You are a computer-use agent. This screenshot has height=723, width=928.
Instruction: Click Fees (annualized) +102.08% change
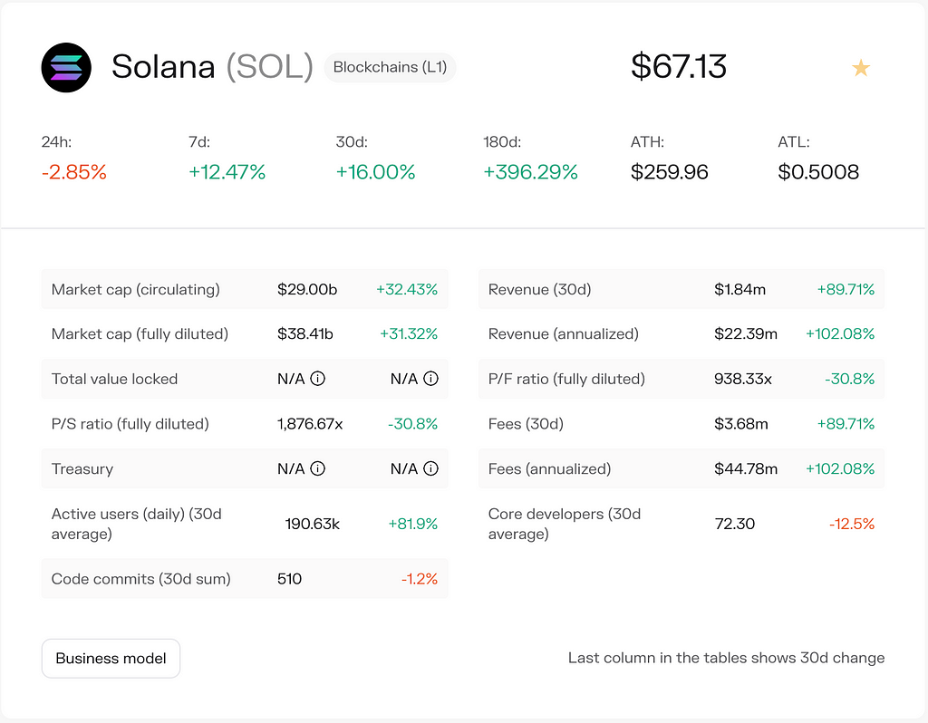[840, 469]
